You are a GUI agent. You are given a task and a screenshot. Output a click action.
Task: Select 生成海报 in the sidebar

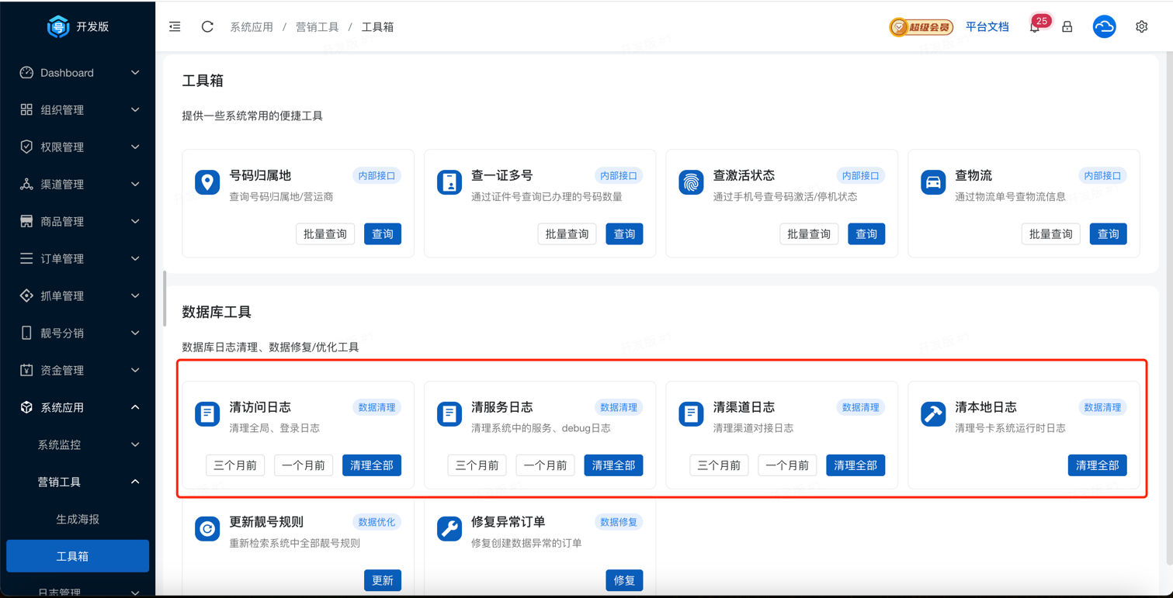tap(78, 519)
